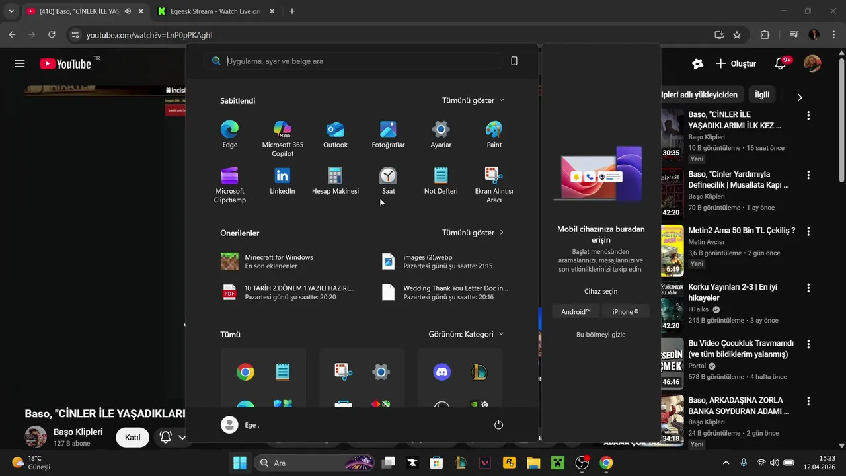This screenshot has width=846, height=476.
Task: Open images (2).webp recommended file
Action: [x=438, y=261]
